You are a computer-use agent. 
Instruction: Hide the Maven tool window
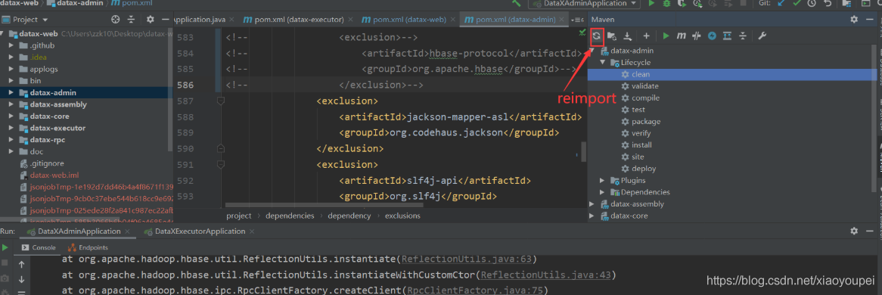(870, 19)
